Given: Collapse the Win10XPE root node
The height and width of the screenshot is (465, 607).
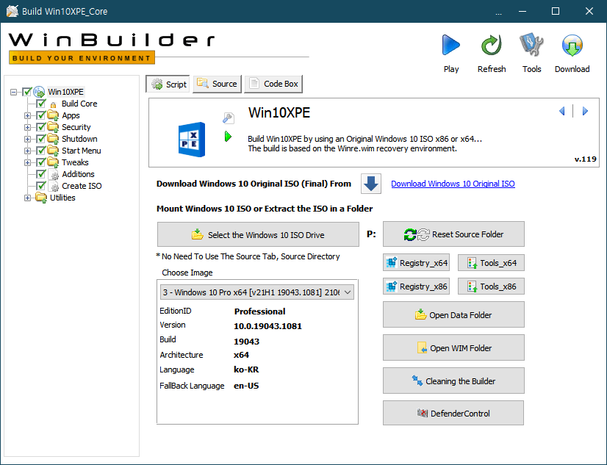Looking at the screenshot, I should click(13, 92).
